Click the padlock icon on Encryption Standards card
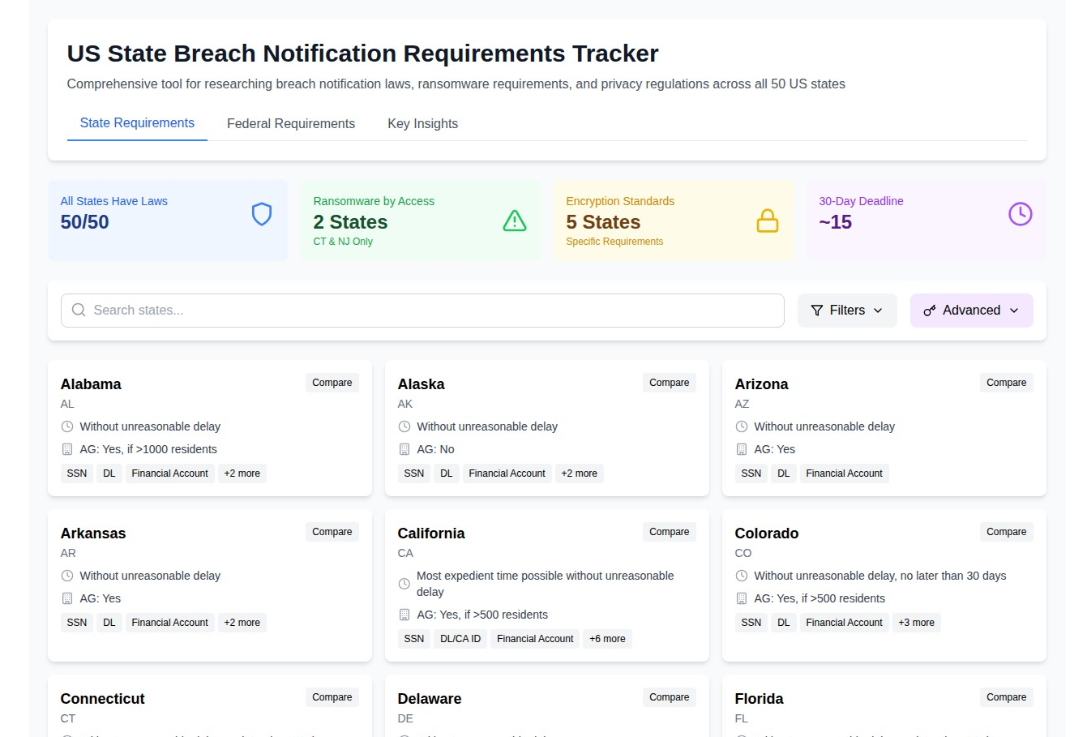The image size is (1087, 737). click(768, 221)
